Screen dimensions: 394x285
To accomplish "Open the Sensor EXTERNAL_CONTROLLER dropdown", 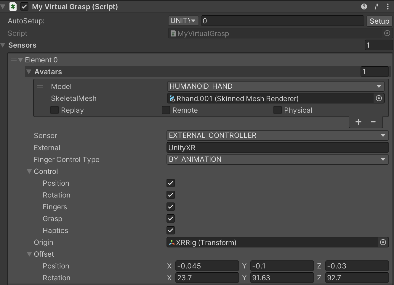I will (277, 135).
